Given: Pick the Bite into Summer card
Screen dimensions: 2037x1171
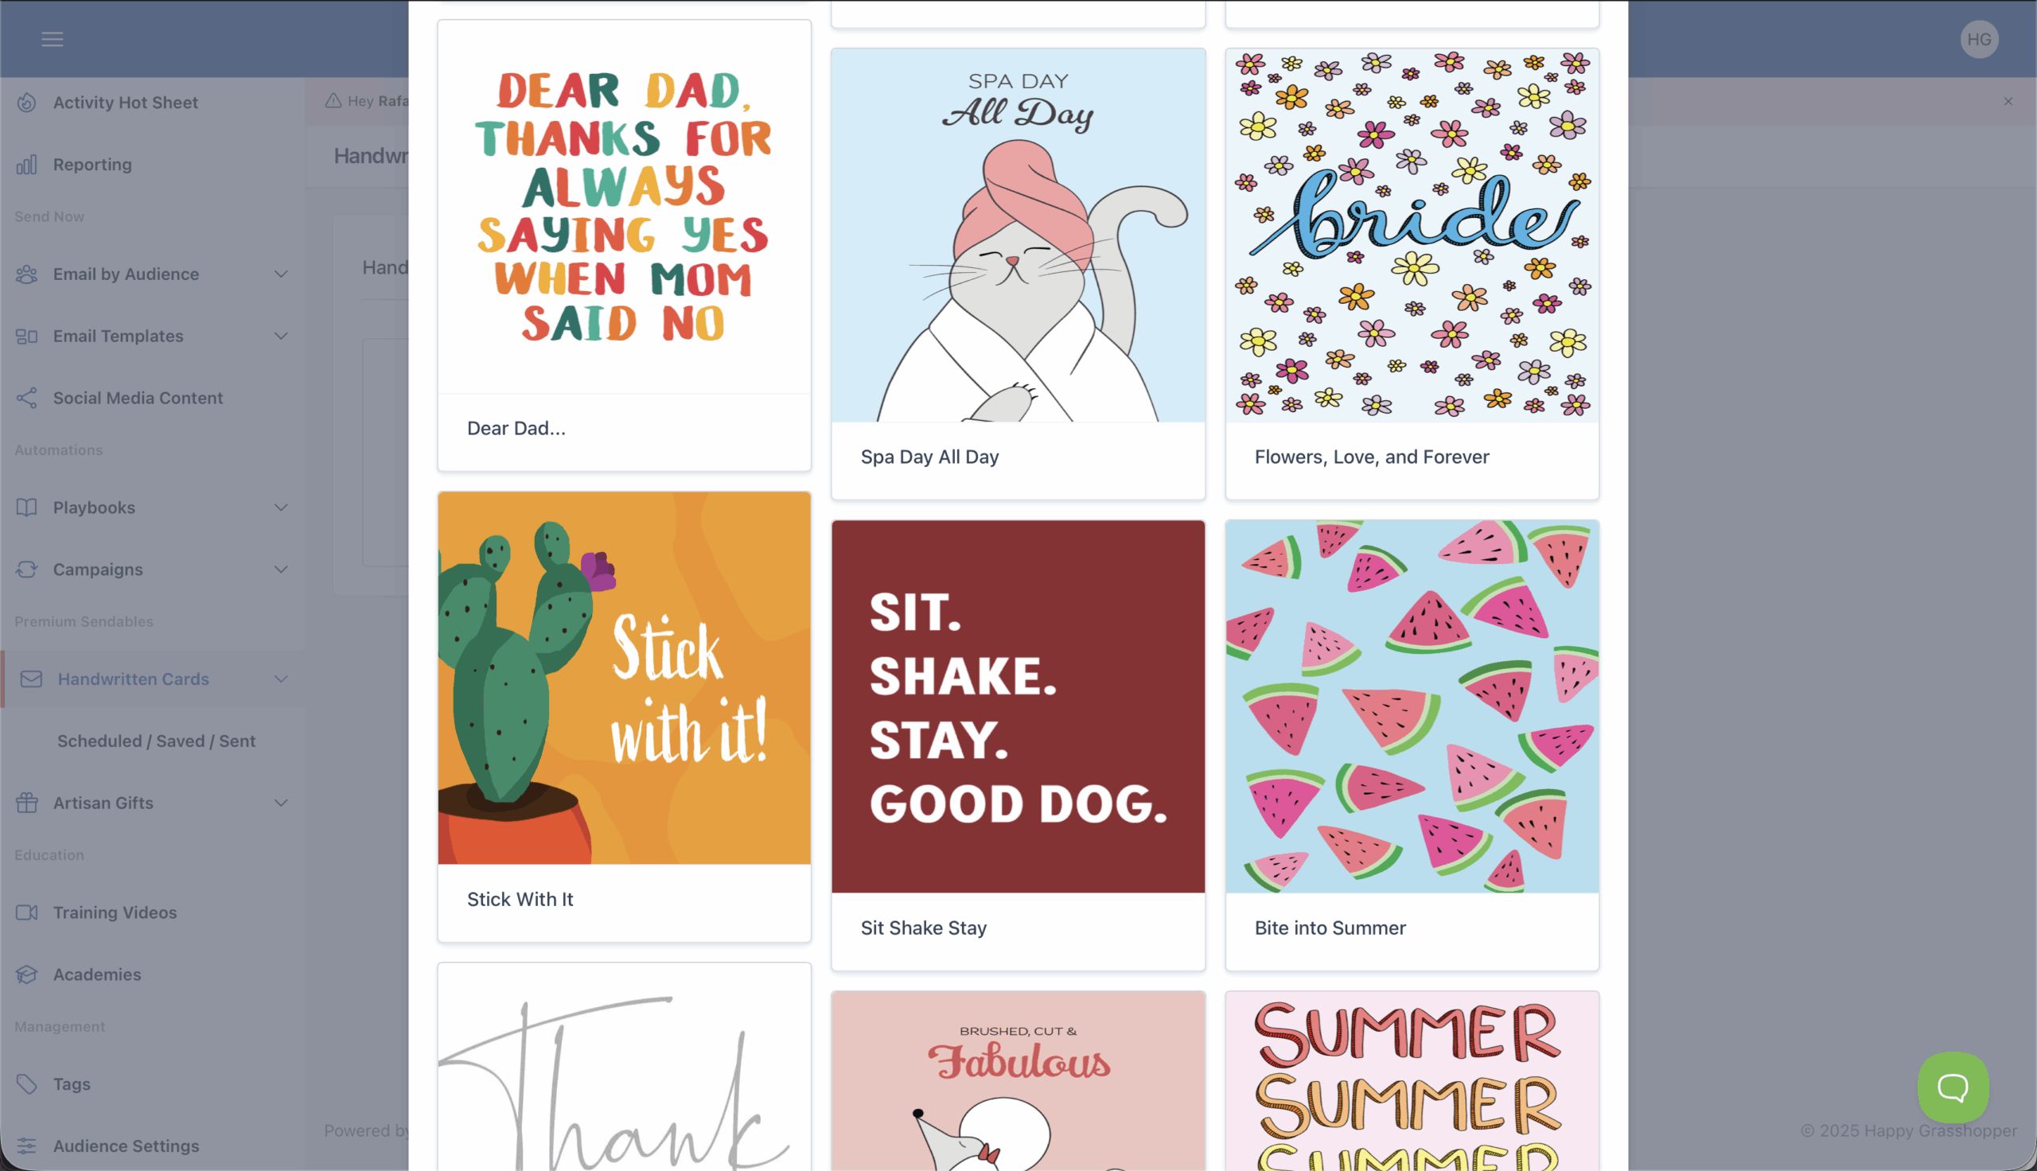Looking at the screenshot, I should coord(1412,745).
